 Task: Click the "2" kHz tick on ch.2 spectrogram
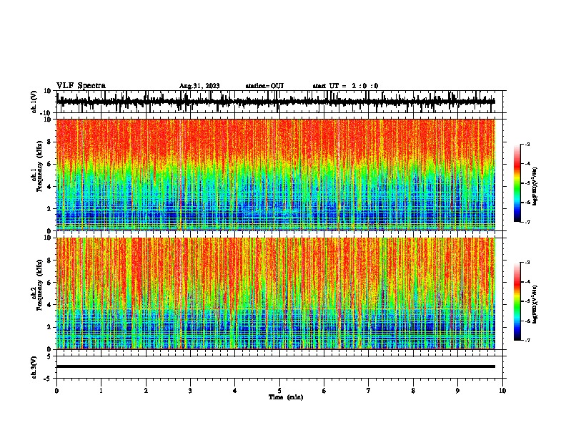tap(50, 327)
